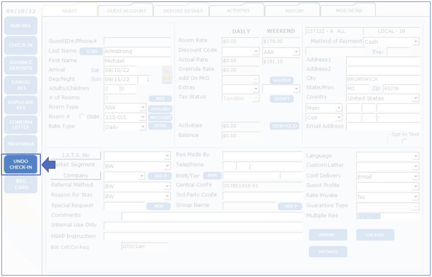Click the Add Res sidebar button
432x277 pixels.
click(x=21, y=25)
